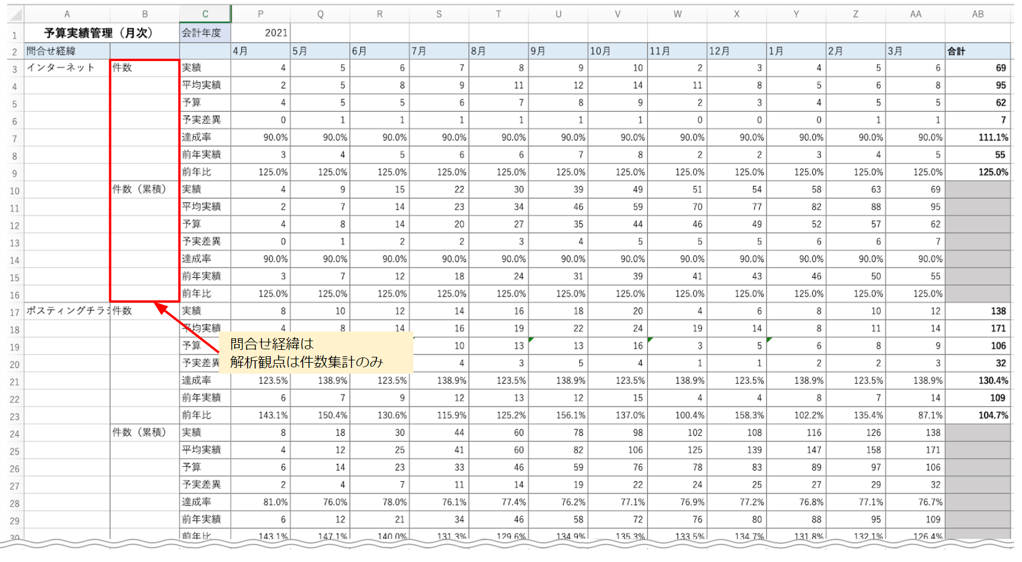Select the 10月 month header cell
The image size is (1022, 562).
pyautogui.click(x=617, y=51)
